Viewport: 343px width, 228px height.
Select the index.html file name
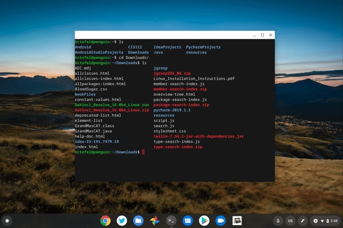(x=86, y=147)
